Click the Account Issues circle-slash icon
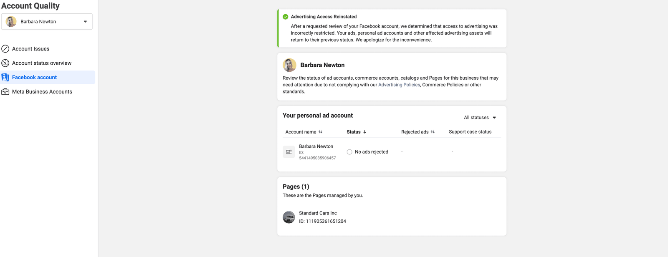 [x=5, y=49]
